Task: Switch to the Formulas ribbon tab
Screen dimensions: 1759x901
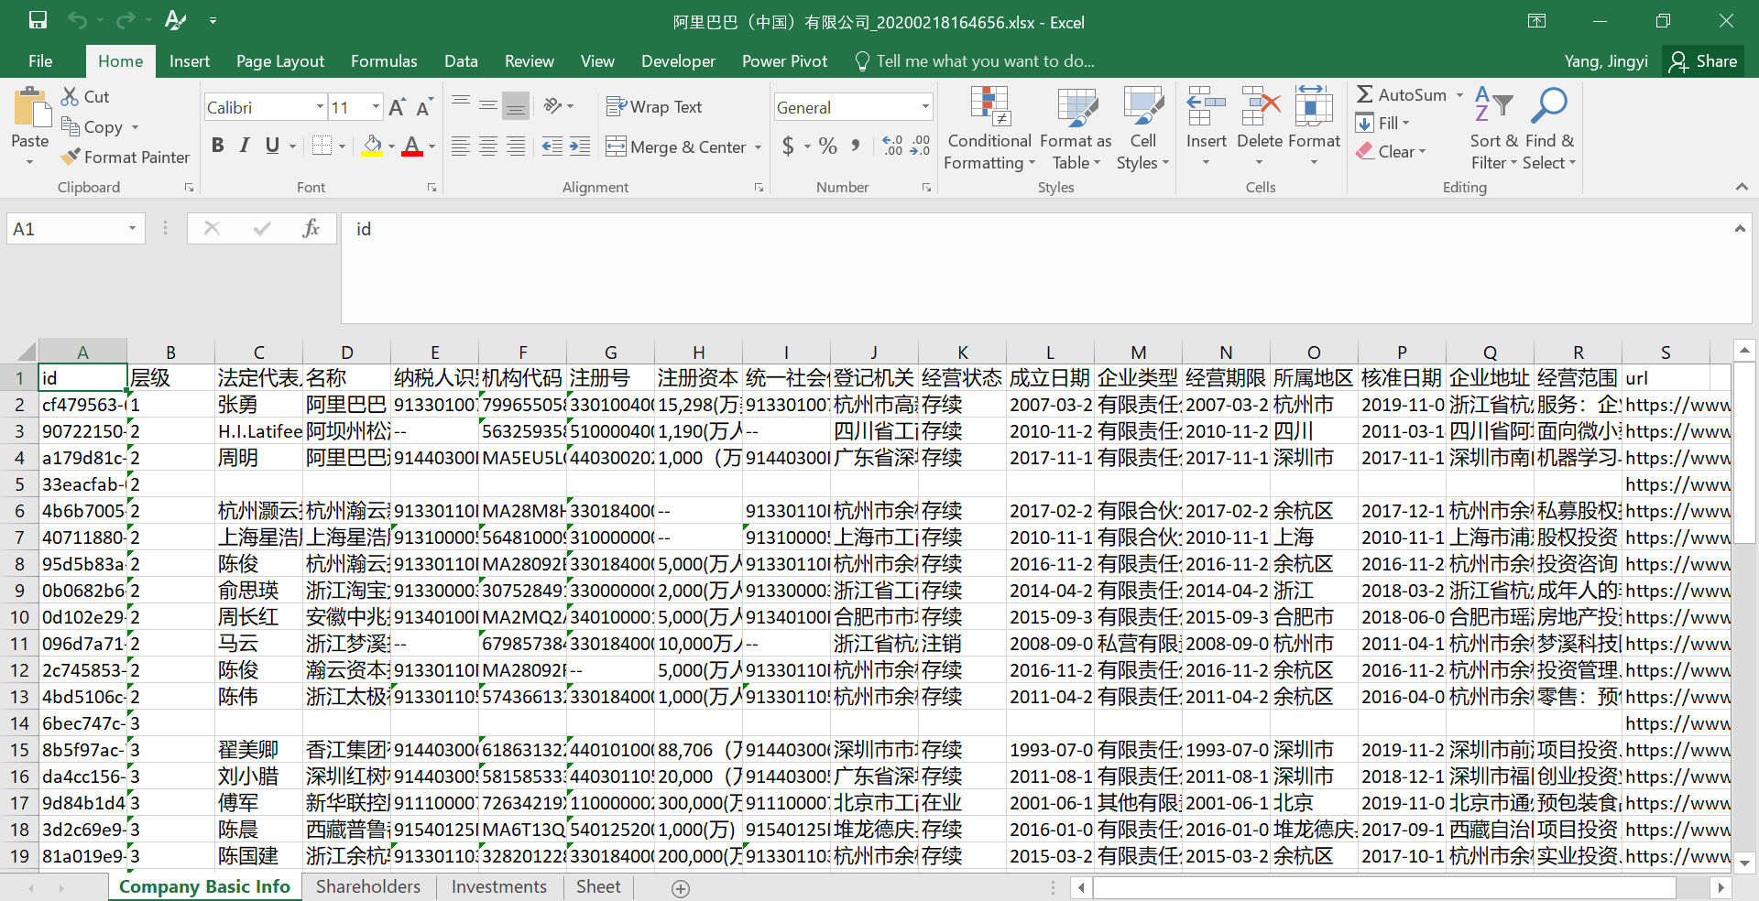Action: (x=384, y=61)
